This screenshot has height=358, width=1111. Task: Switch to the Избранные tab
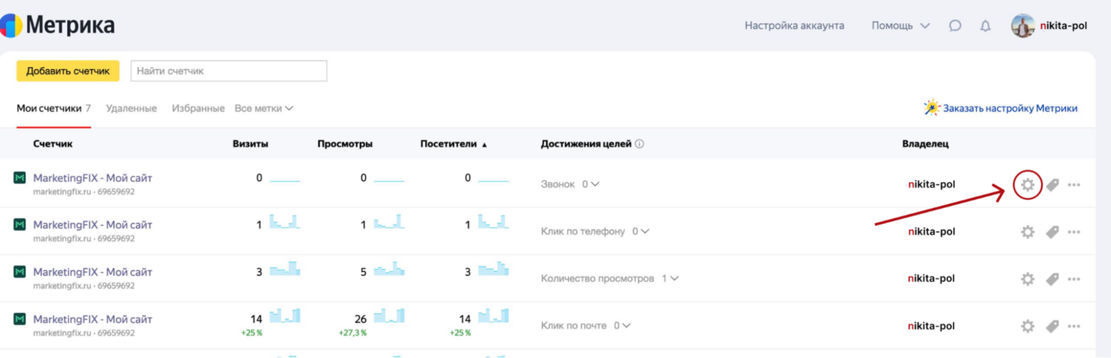pos(198,108)
